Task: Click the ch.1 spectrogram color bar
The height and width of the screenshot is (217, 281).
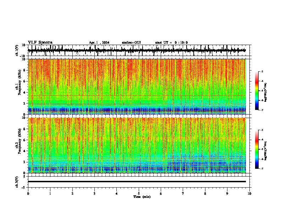Action: [257, 91]
